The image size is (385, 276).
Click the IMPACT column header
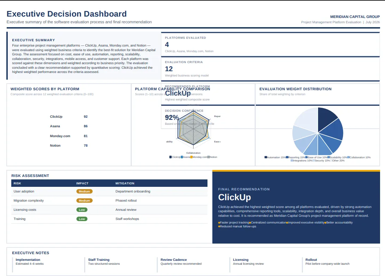click(x=82, y=183)
